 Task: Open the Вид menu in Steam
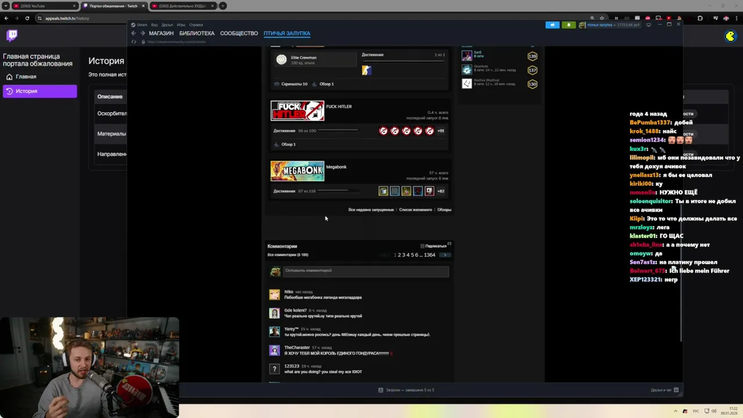click(x=154, y=25)
